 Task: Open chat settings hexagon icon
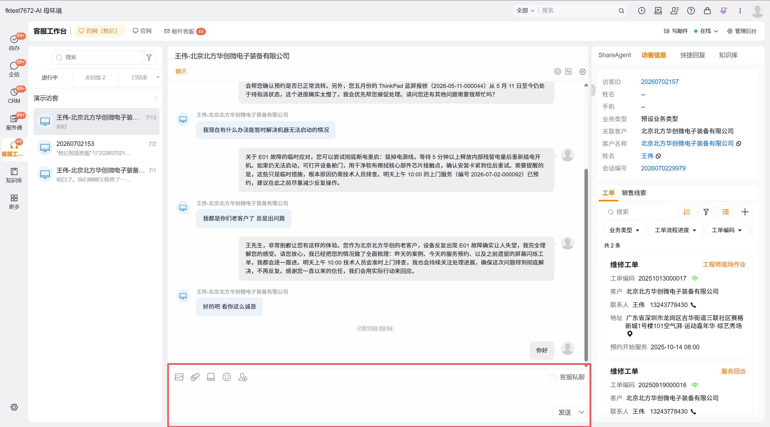pyautogui.click(x=583, y=72)
